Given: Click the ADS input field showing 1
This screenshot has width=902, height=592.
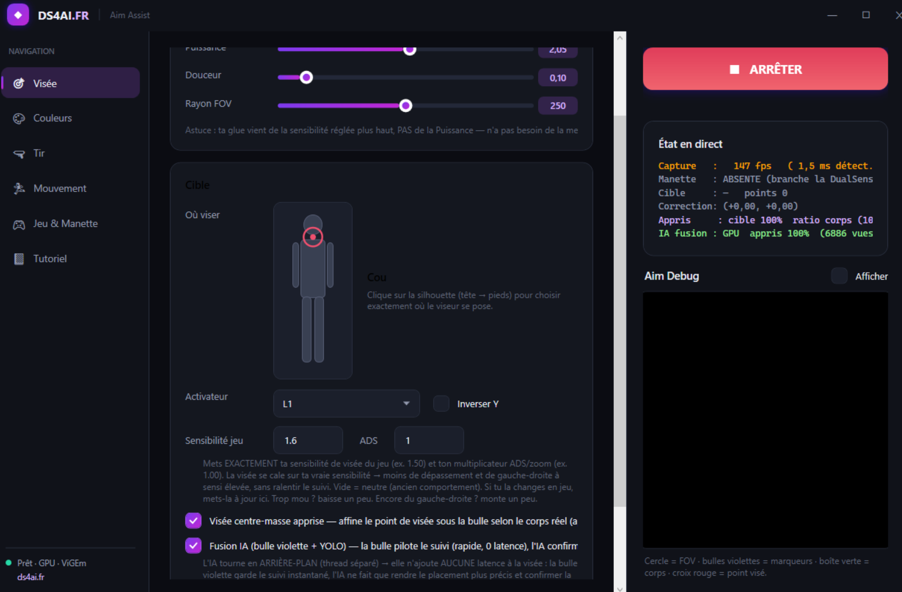Looking at the screenshot, I should coord(429,440).
